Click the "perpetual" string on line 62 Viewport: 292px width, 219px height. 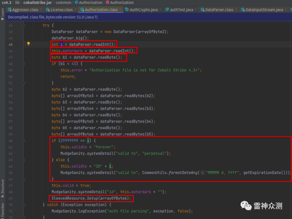pos(154,153)
